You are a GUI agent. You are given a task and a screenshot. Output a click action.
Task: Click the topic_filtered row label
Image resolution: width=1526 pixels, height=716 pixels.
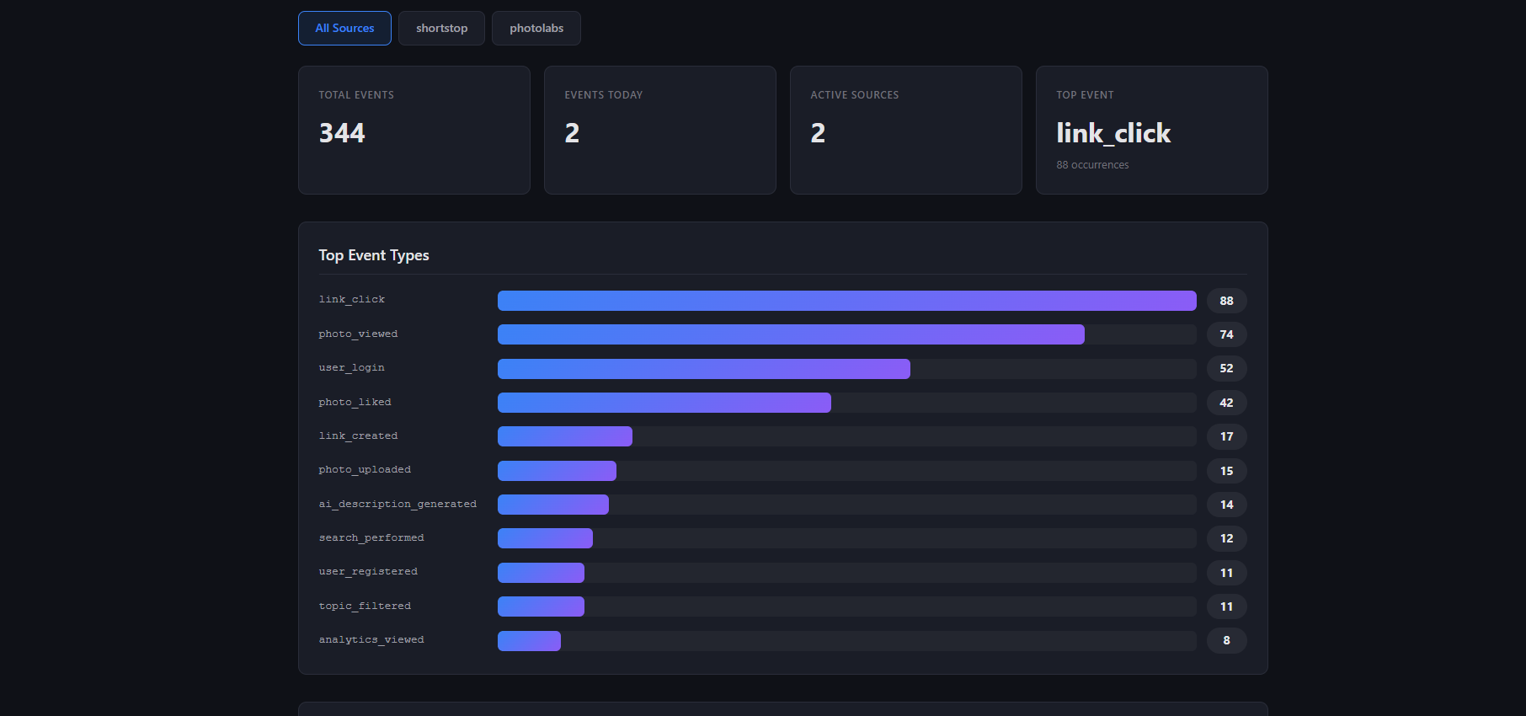tap(365, 606)
